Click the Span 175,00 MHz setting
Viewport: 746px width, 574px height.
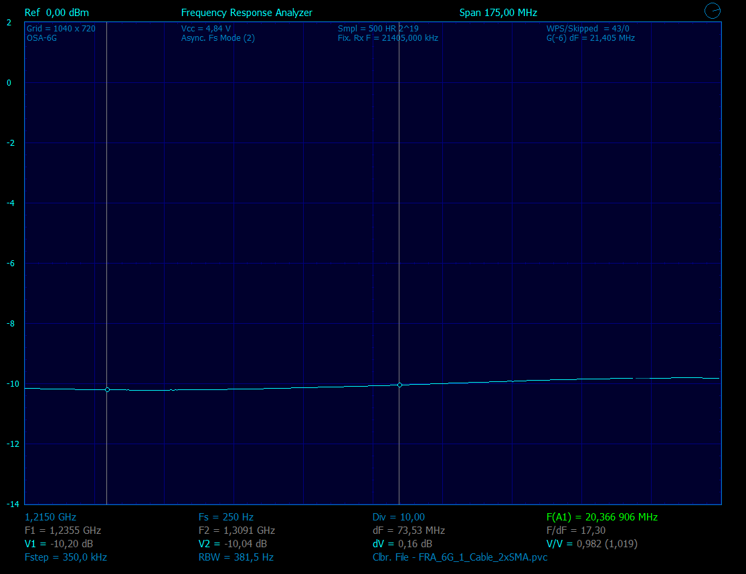click(x=498, y=13)
